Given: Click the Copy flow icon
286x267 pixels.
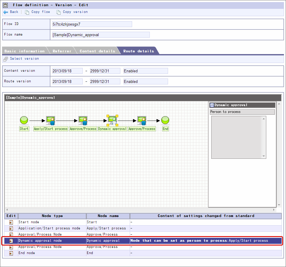Looking at the screenshot, I should [x=27, y=12].
